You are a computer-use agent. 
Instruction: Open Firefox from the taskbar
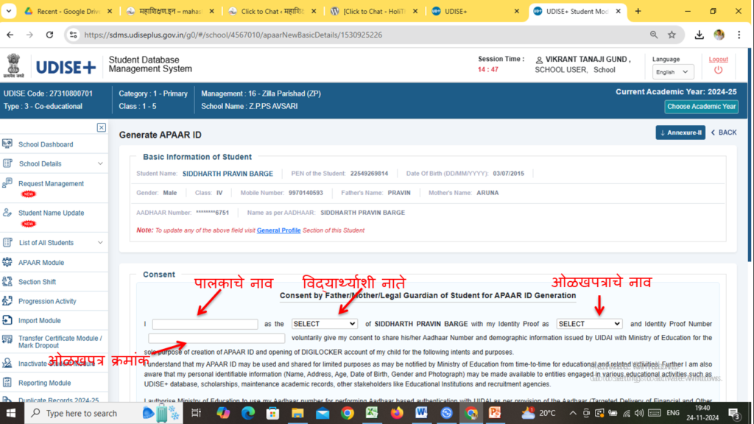coord(397,412)
